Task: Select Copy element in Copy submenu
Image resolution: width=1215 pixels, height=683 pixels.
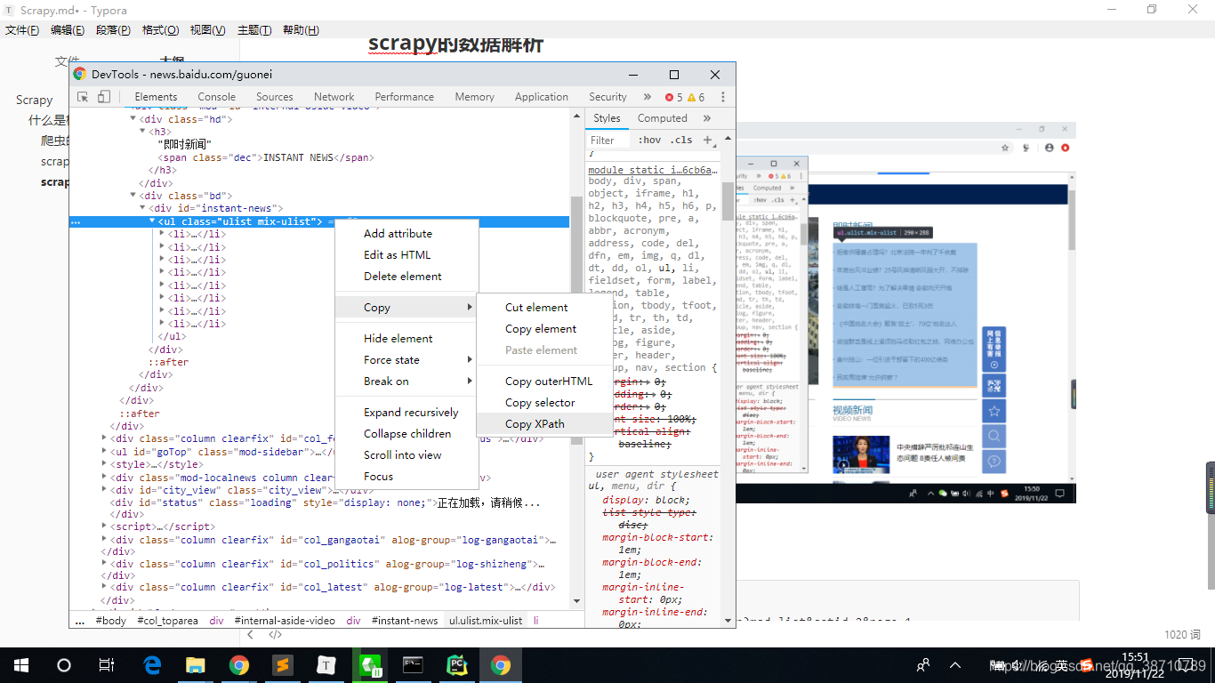Action: pos(544,329)
